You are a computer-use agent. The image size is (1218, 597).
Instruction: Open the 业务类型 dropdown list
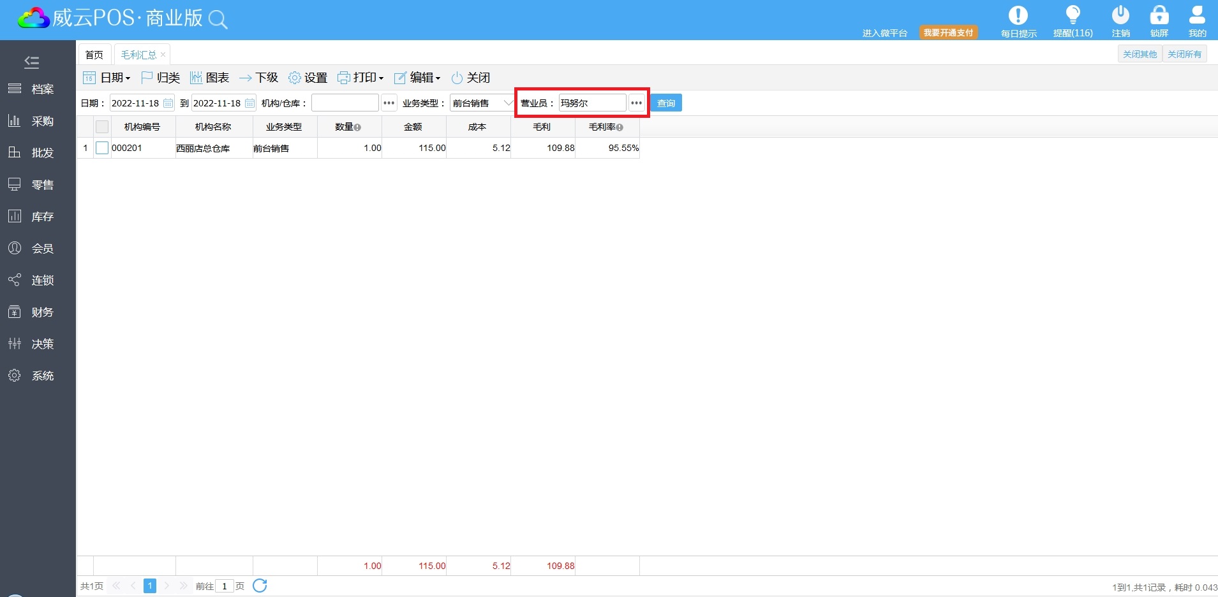click(508, 103)
